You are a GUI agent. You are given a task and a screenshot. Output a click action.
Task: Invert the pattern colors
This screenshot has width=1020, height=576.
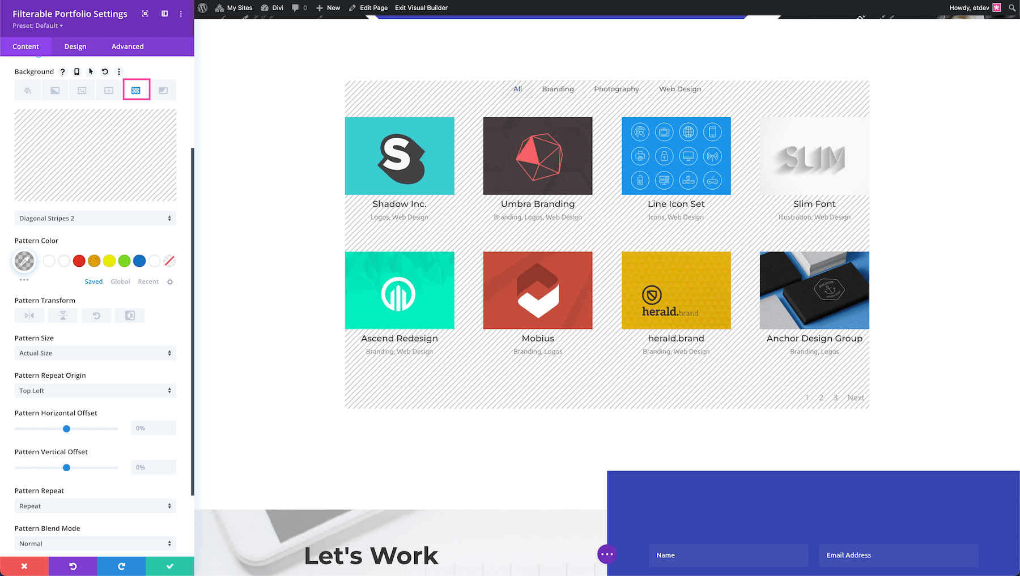coord(130,315)
